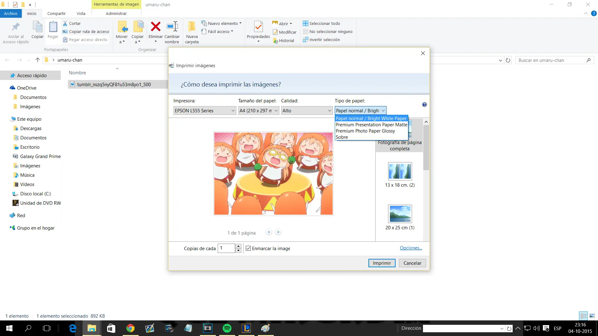This screenshot has height=336, width=598.
Task: Click the Cortar scissors icon
Action: tap(65, 23)
